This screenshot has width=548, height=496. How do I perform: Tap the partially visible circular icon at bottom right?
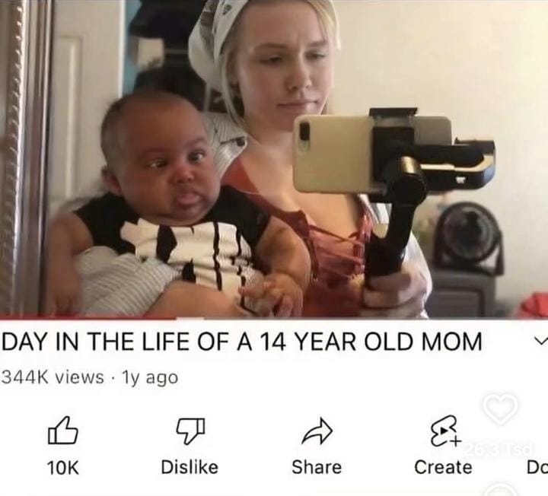point(499,489)
